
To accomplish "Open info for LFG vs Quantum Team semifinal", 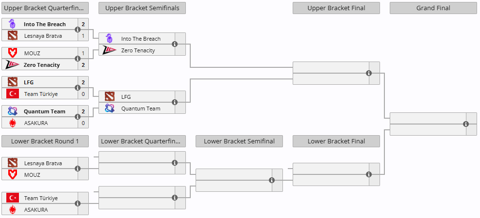I will click(x=175, y=102).
